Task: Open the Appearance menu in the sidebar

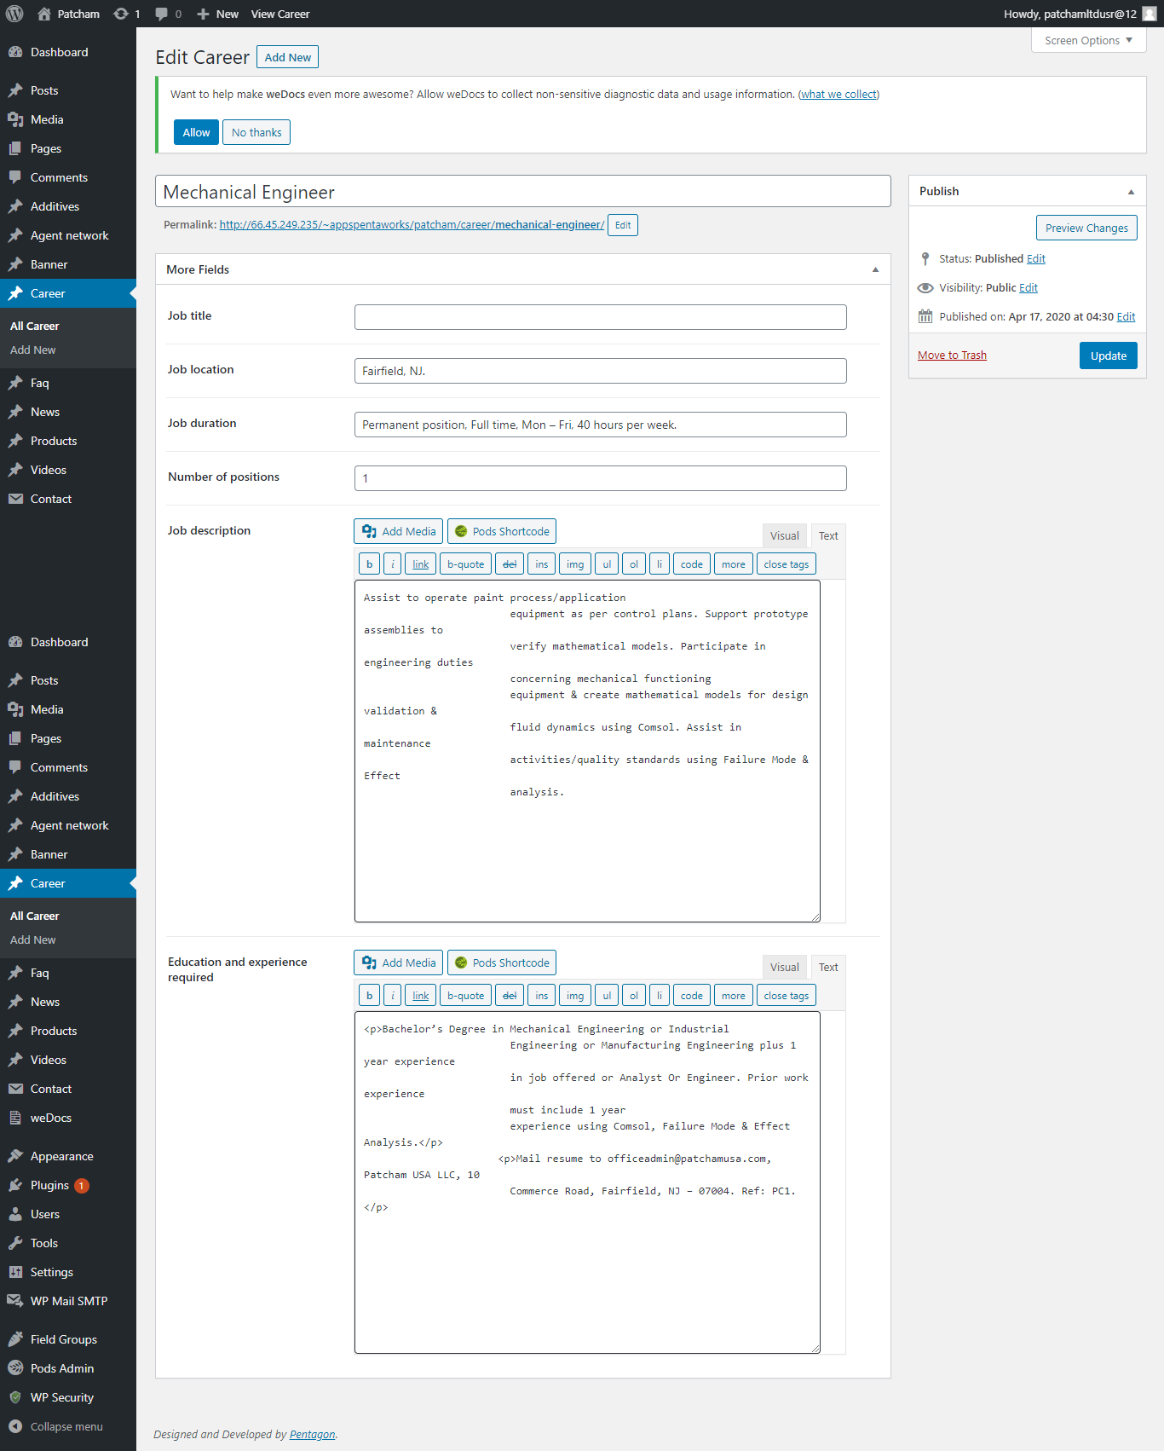Action: pos(61,1156)
